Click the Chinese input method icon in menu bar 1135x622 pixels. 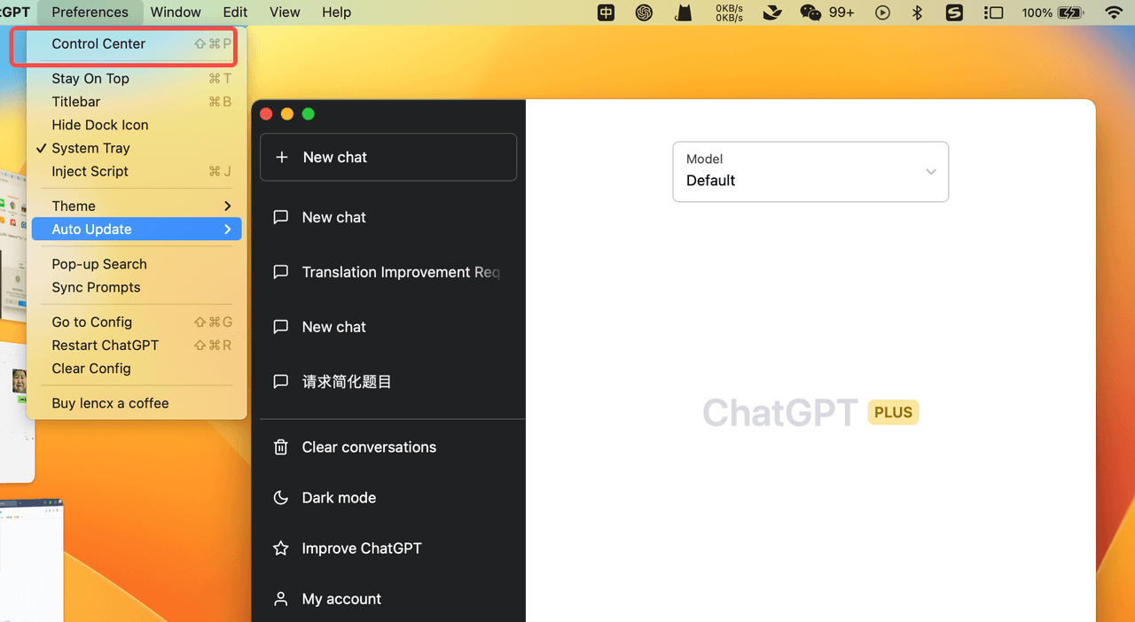[x=607, y=12]
